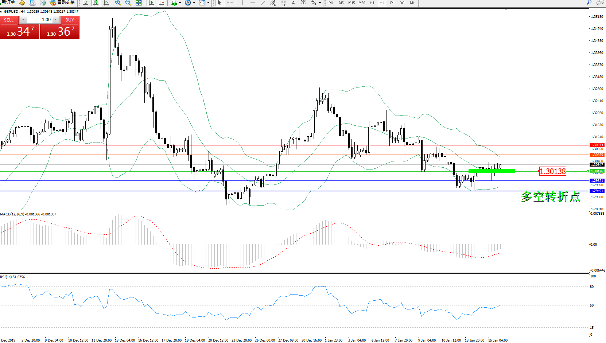
Task: Click the zoom in magnifier icon
Action: point(118,3)
